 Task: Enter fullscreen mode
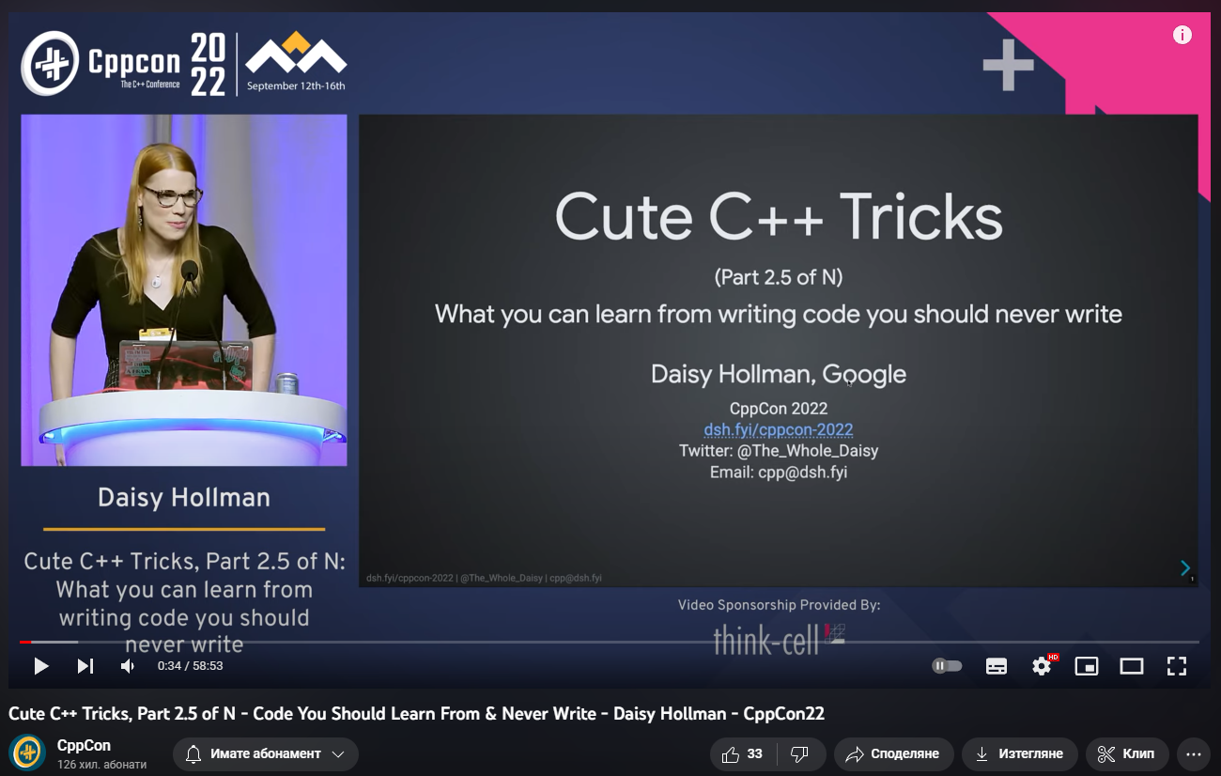[x=1177, y=666]
